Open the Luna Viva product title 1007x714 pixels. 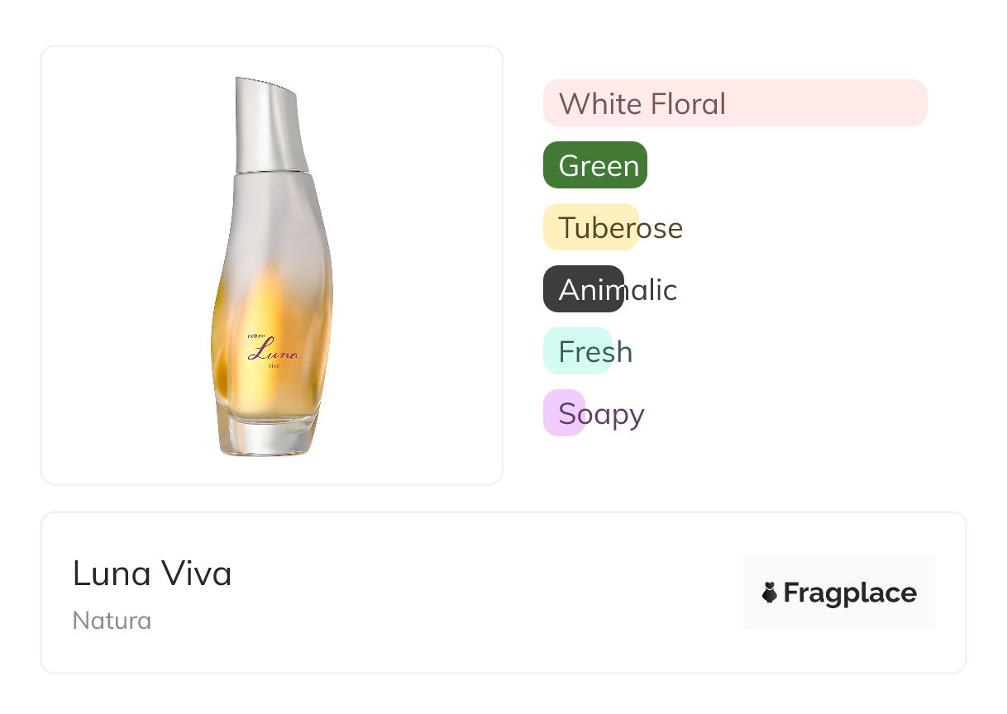point(152,574)
